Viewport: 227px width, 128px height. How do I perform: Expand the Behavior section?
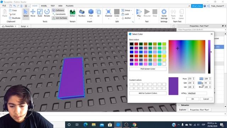click(179, 105)
